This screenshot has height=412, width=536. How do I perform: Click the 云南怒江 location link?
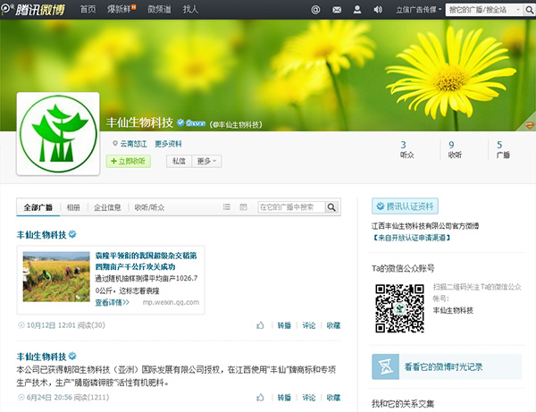[133, 144]
